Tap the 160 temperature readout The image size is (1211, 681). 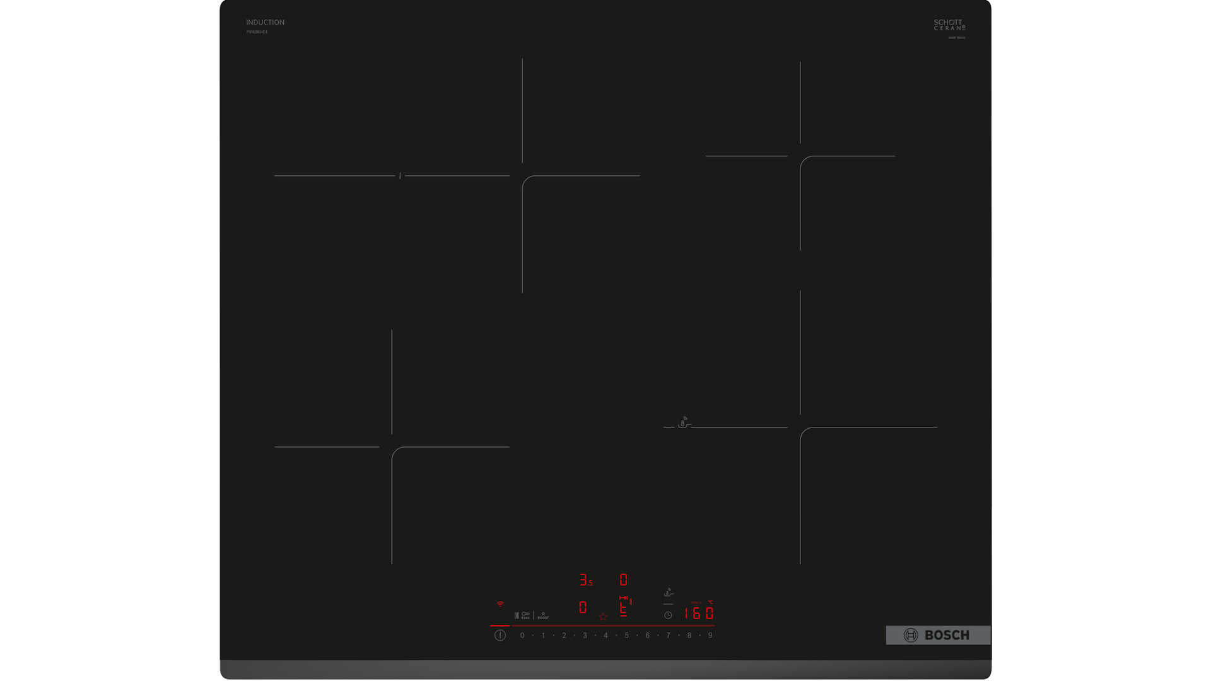point(699,613)
